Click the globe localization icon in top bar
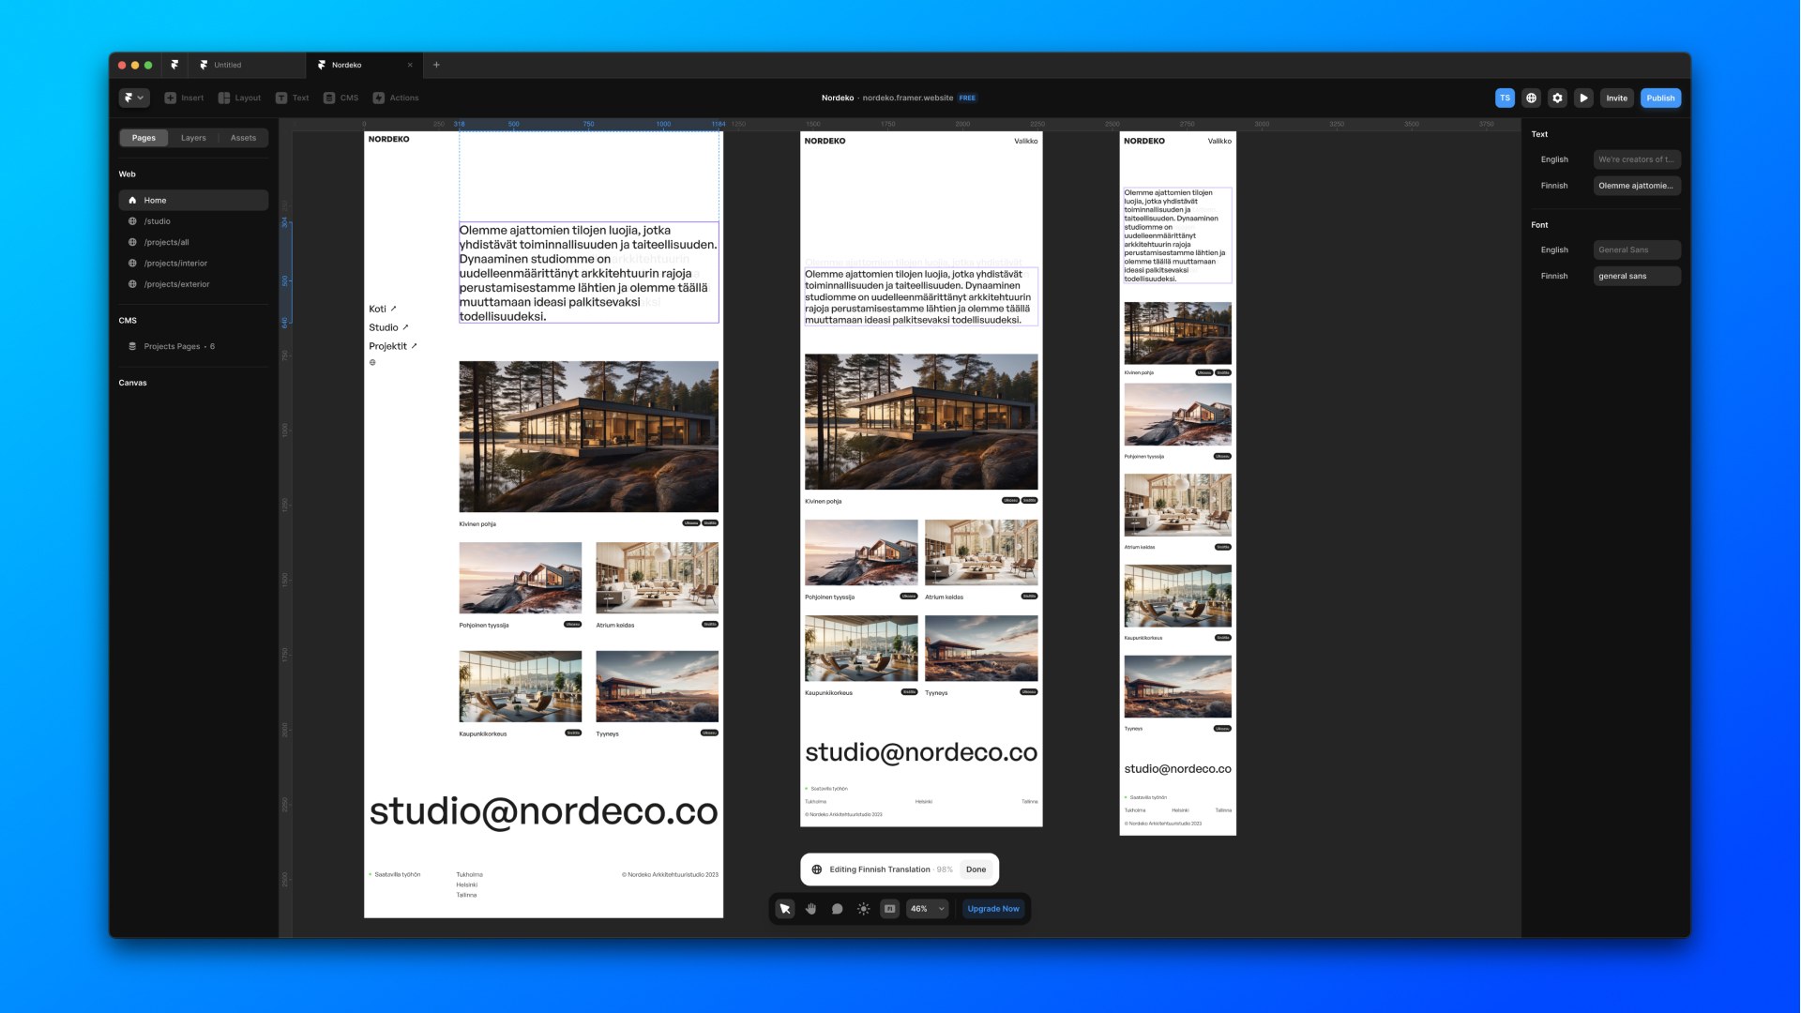Image resolution: width=1801 pixels, height=1013 pixels. tap(1531, 98)
